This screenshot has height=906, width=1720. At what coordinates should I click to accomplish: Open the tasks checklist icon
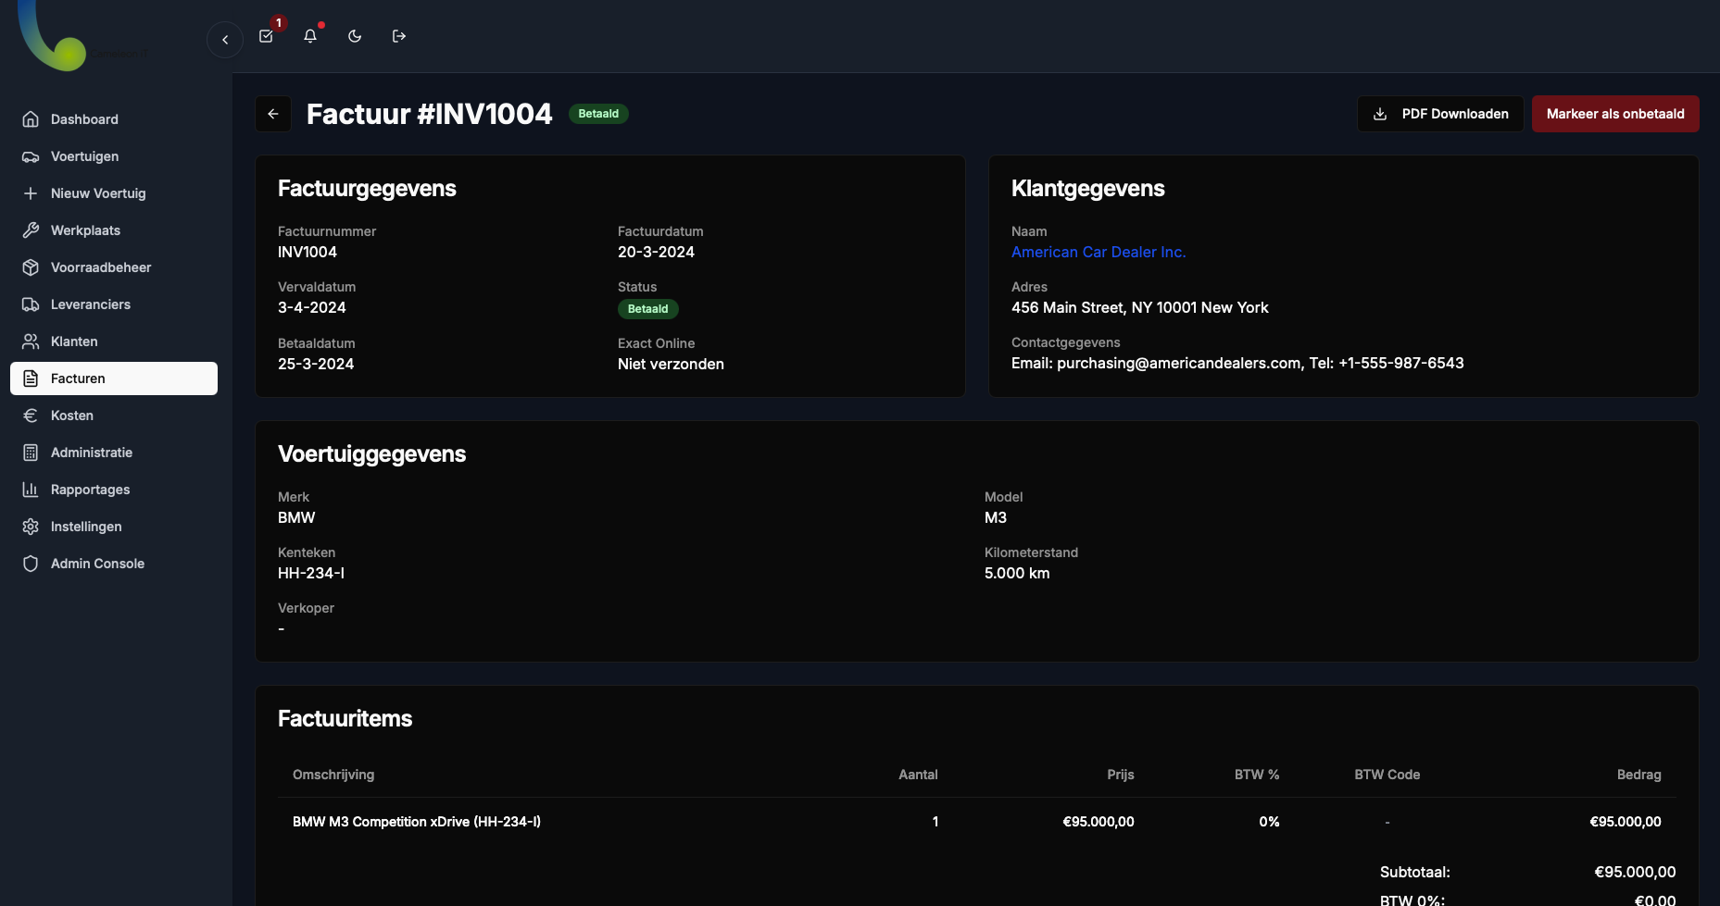click(x=266, y=36)
